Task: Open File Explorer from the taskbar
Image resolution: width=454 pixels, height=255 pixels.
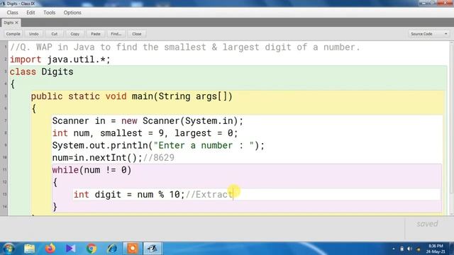Action: point(29,249)
